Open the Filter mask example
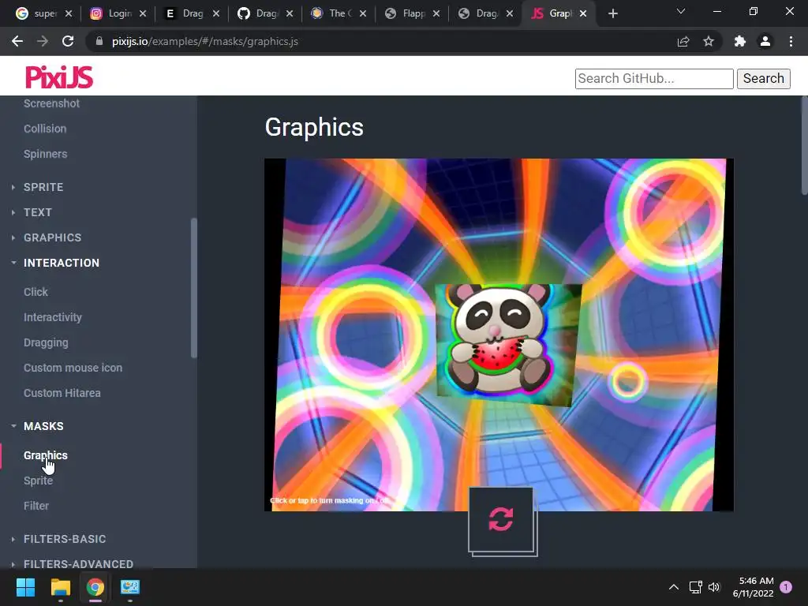 coord(36,506)
